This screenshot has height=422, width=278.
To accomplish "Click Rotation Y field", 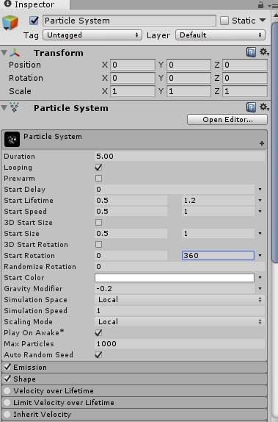I will coord(189,78).
